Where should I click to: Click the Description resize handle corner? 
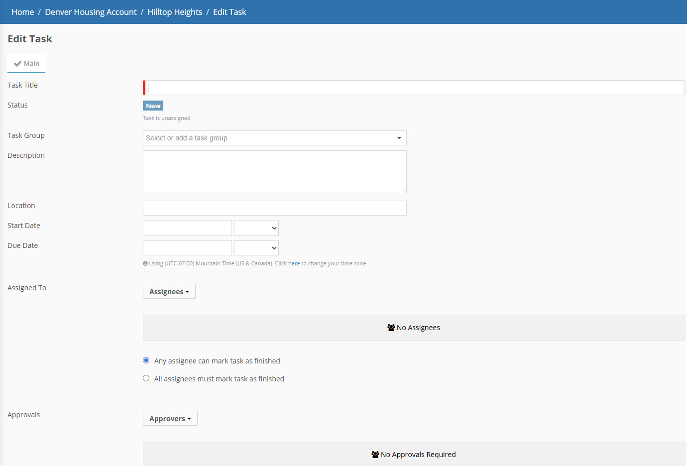pyautogui.click(x=404, y=190)
